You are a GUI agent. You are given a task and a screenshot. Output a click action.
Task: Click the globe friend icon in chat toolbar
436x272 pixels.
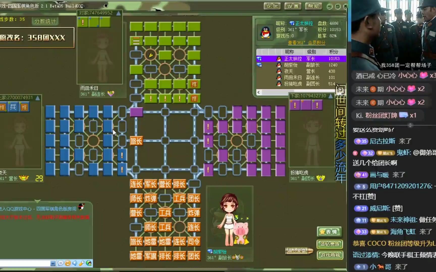click(x=89, y=263)
